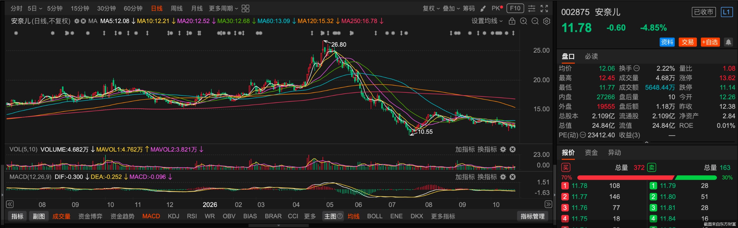This screenshot has height=228, width=738.
Task: Toggle the 成交量 volume indicator
Action: pyautogui.click(x=61, y=216)
